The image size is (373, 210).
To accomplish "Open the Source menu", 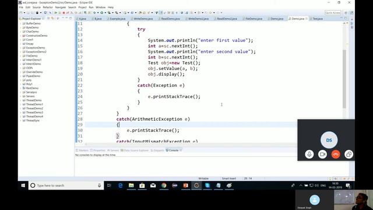I will pos(36,8).
